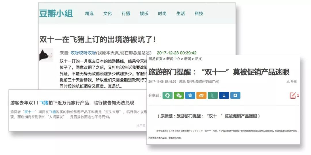Select the 时尚 tab
This screenshot has width=311, height=155.
click(x=162, y=13)
